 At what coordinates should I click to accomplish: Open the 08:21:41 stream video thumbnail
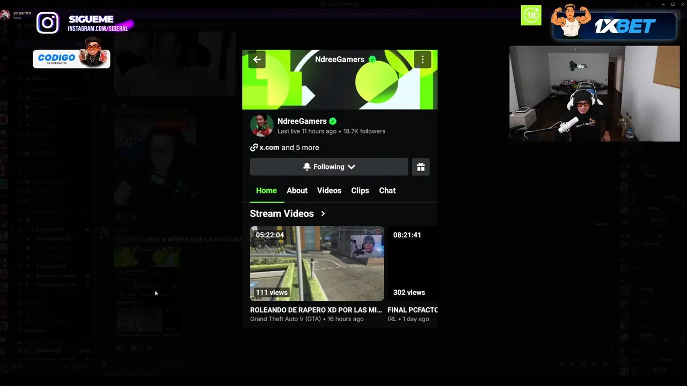[x=413, y=264]
